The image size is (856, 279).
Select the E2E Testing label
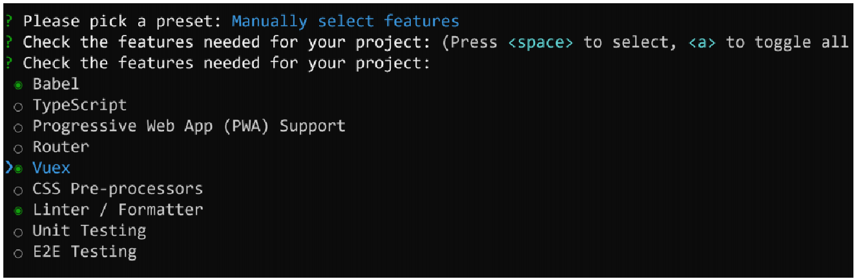pos(85,252)
